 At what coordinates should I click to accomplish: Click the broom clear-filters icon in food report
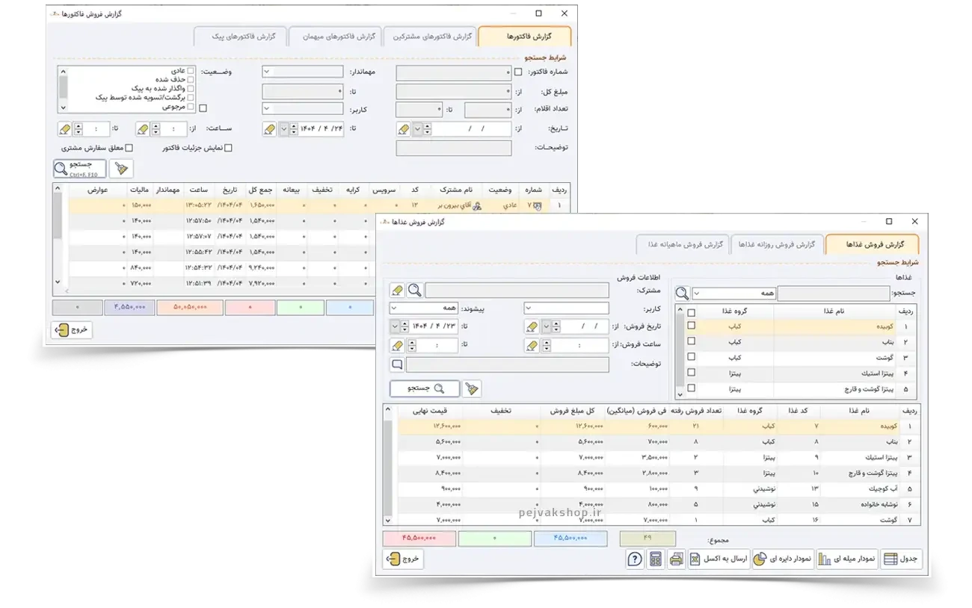[472, 388]
